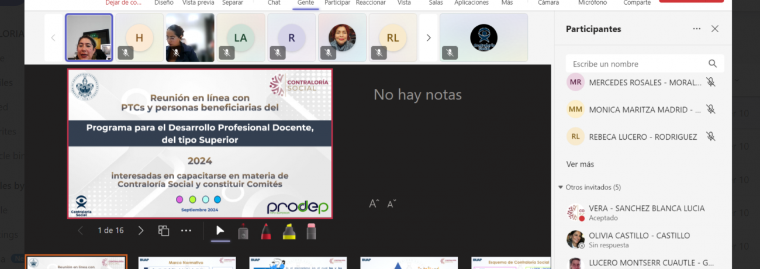Go to the next slide

click(x=141, y=230)
